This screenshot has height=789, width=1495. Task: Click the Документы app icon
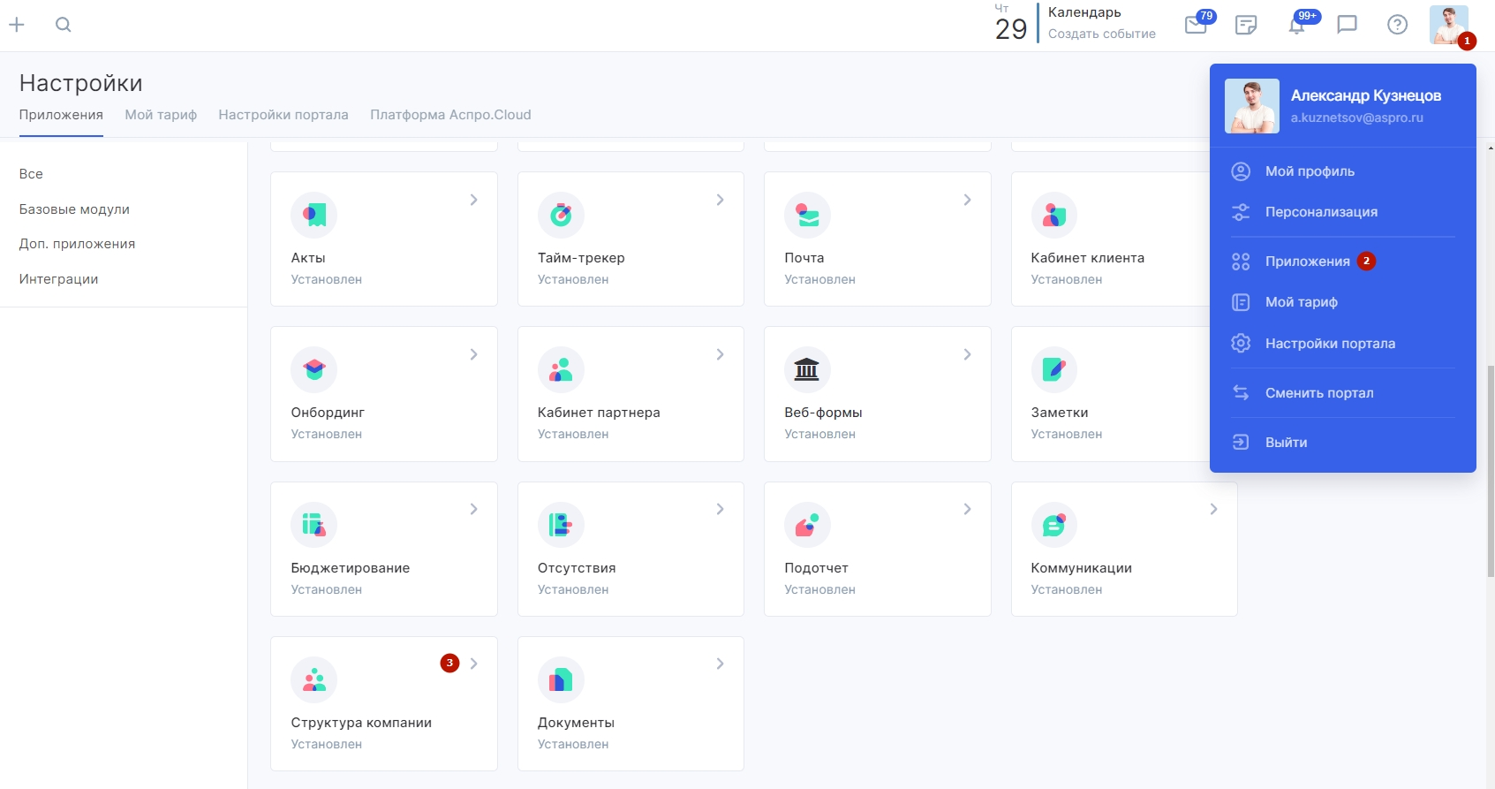click(x=561, y=679)
